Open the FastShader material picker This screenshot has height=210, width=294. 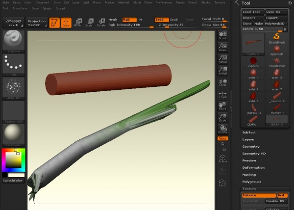13,135
